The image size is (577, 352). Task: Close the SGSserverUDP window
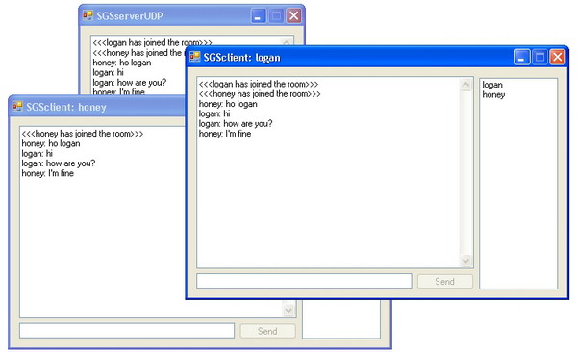pos(293,15)
